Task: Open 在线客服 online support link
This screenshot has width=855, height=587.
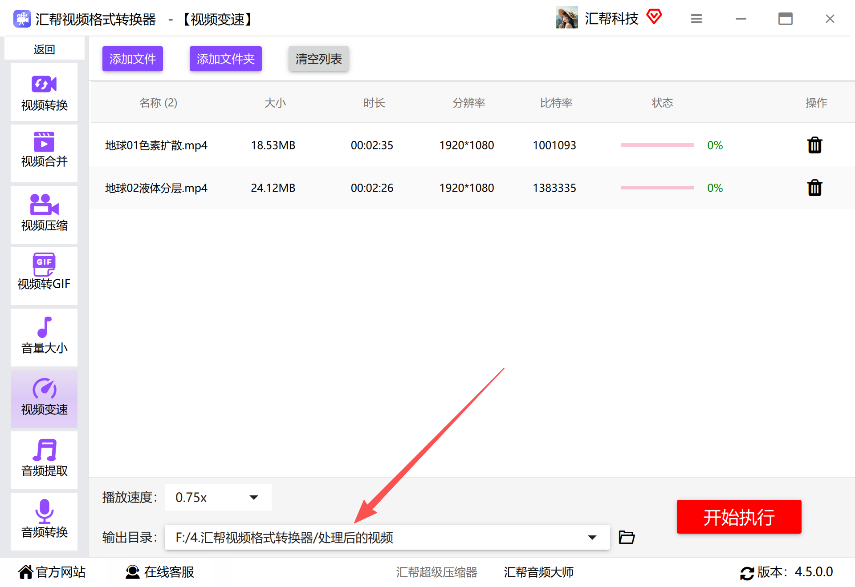Action: 160,572
